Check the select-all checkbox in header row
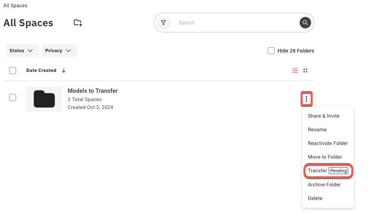The width and height of the screenshot is (368, 214). click(x=13, y=70)
